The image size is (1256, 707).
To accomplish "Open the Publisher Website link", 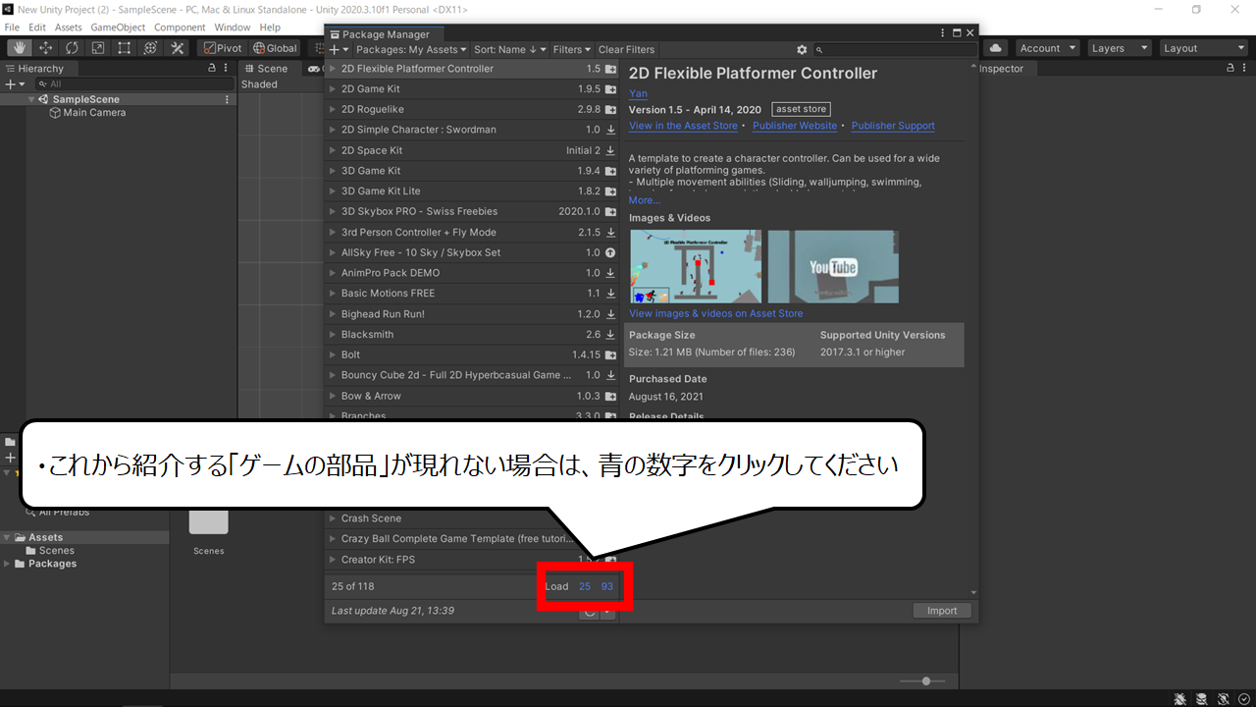I will pos(795,126).
